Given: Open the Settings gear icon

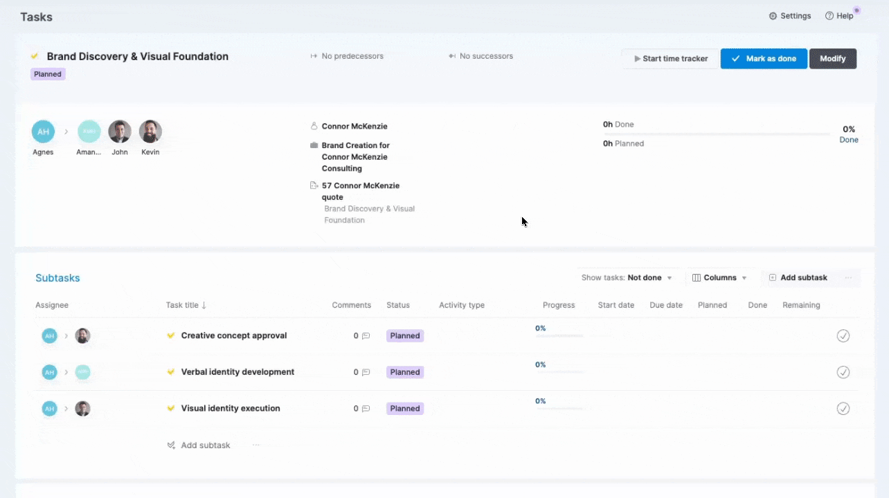Looking at the screenshot, I should pyautogui.click(x=773, y=16).
